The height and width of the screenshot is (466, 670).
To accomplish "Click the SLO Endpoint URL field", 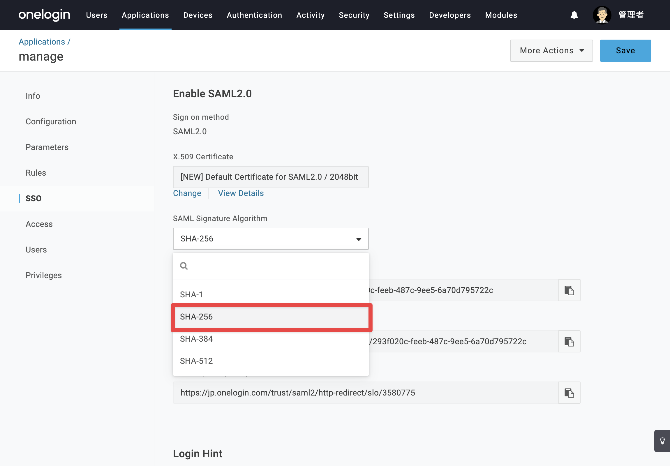I will coord(366,393).
